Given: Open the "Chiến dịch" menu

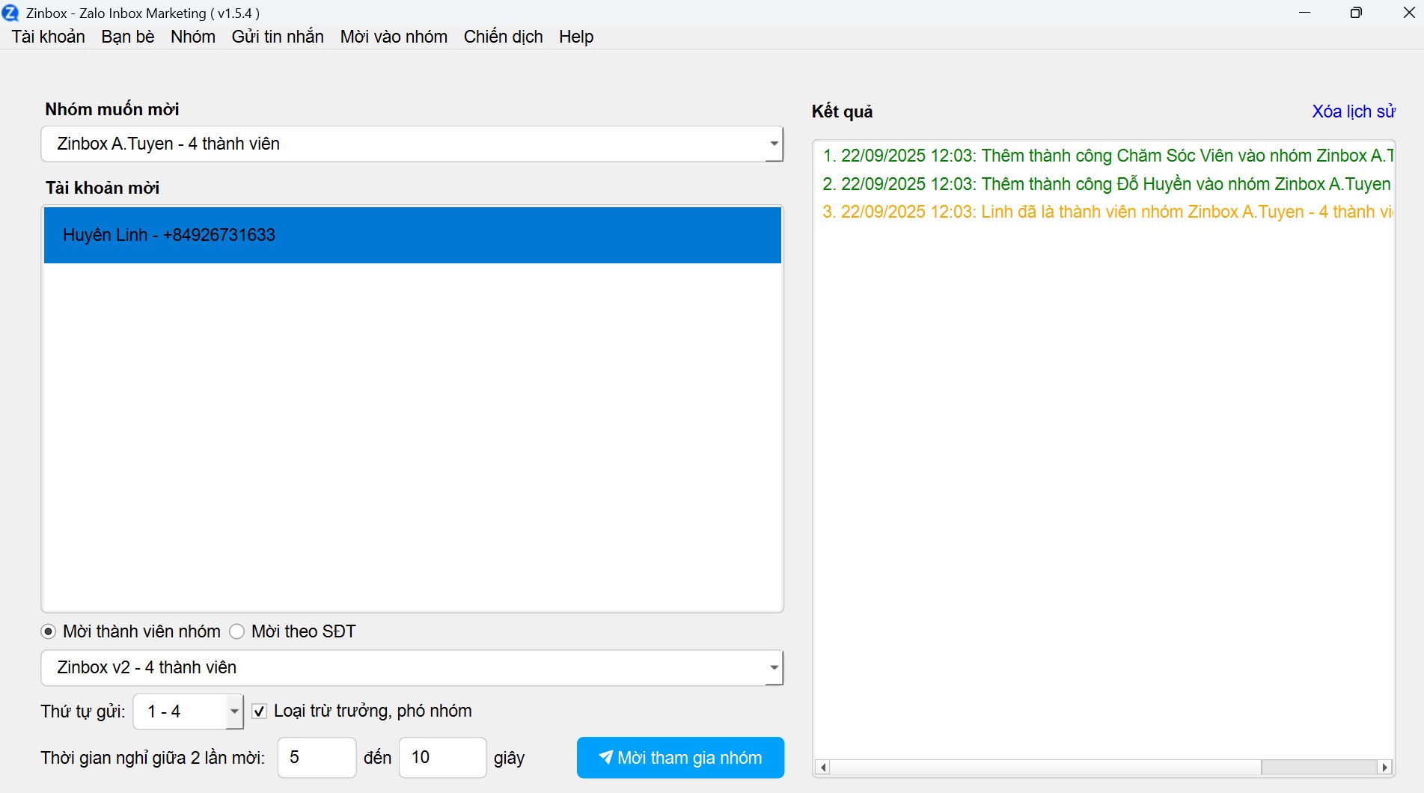Looking at the screenshot, I should (x=503, y=37).
